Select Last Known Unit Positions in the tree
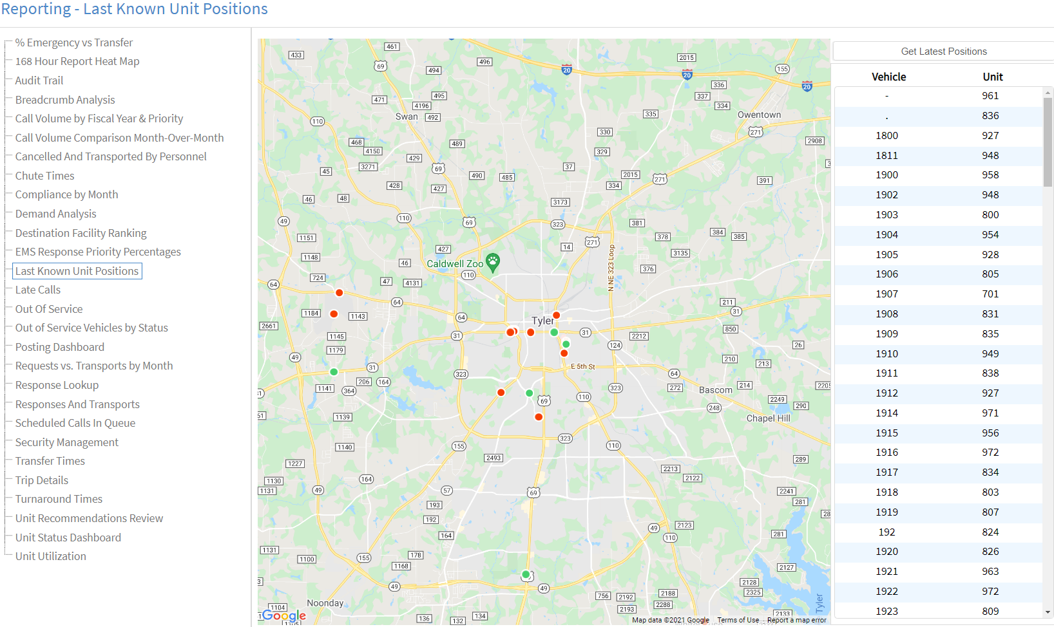1054x627 pixels. 77,271
